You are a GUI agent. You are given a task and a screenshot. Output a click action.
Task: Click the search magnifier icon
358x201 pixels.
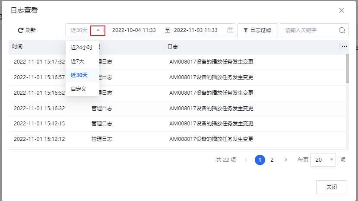tap(342, 30)
